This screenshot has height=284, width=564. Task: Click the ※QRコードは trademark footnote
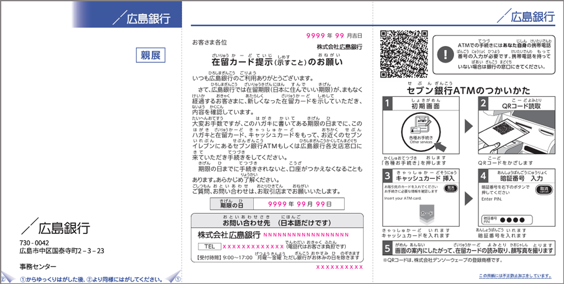[442, 261]
